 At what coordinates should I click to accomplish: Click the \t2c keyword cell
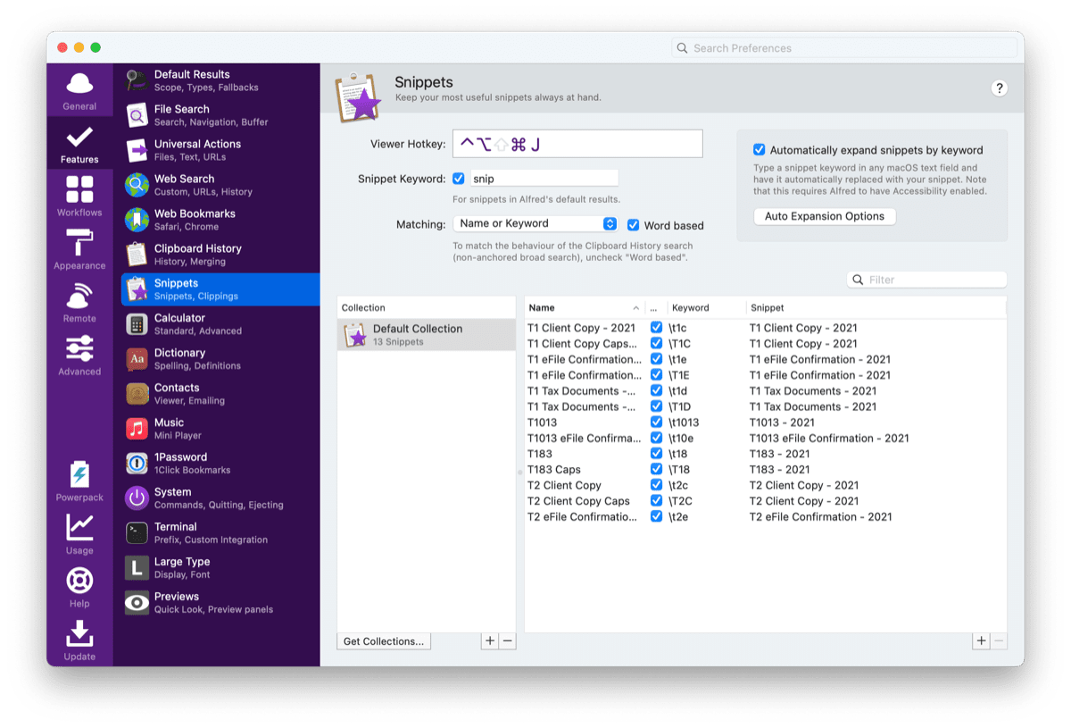click(679, 486)
